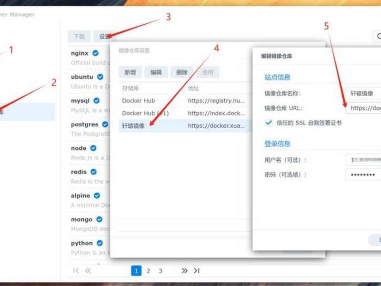This screenshot has width=381, height=286.
Task: Go to page 1 of the registry
Action: (x=136, y=271)
